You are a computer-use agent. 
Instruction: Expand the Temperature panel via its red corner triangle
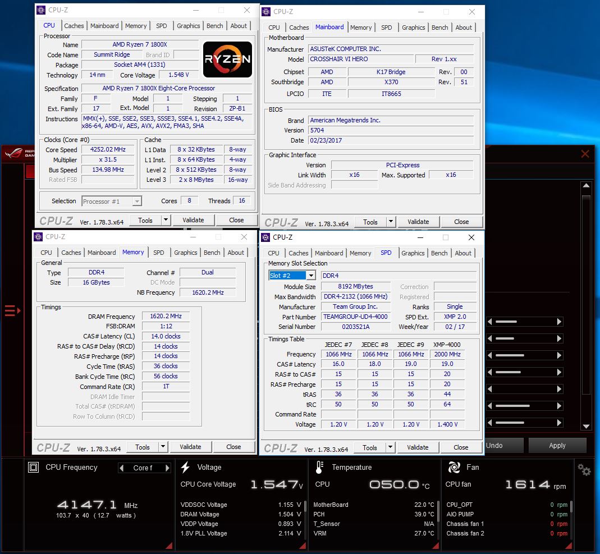[x=436, y=546]
